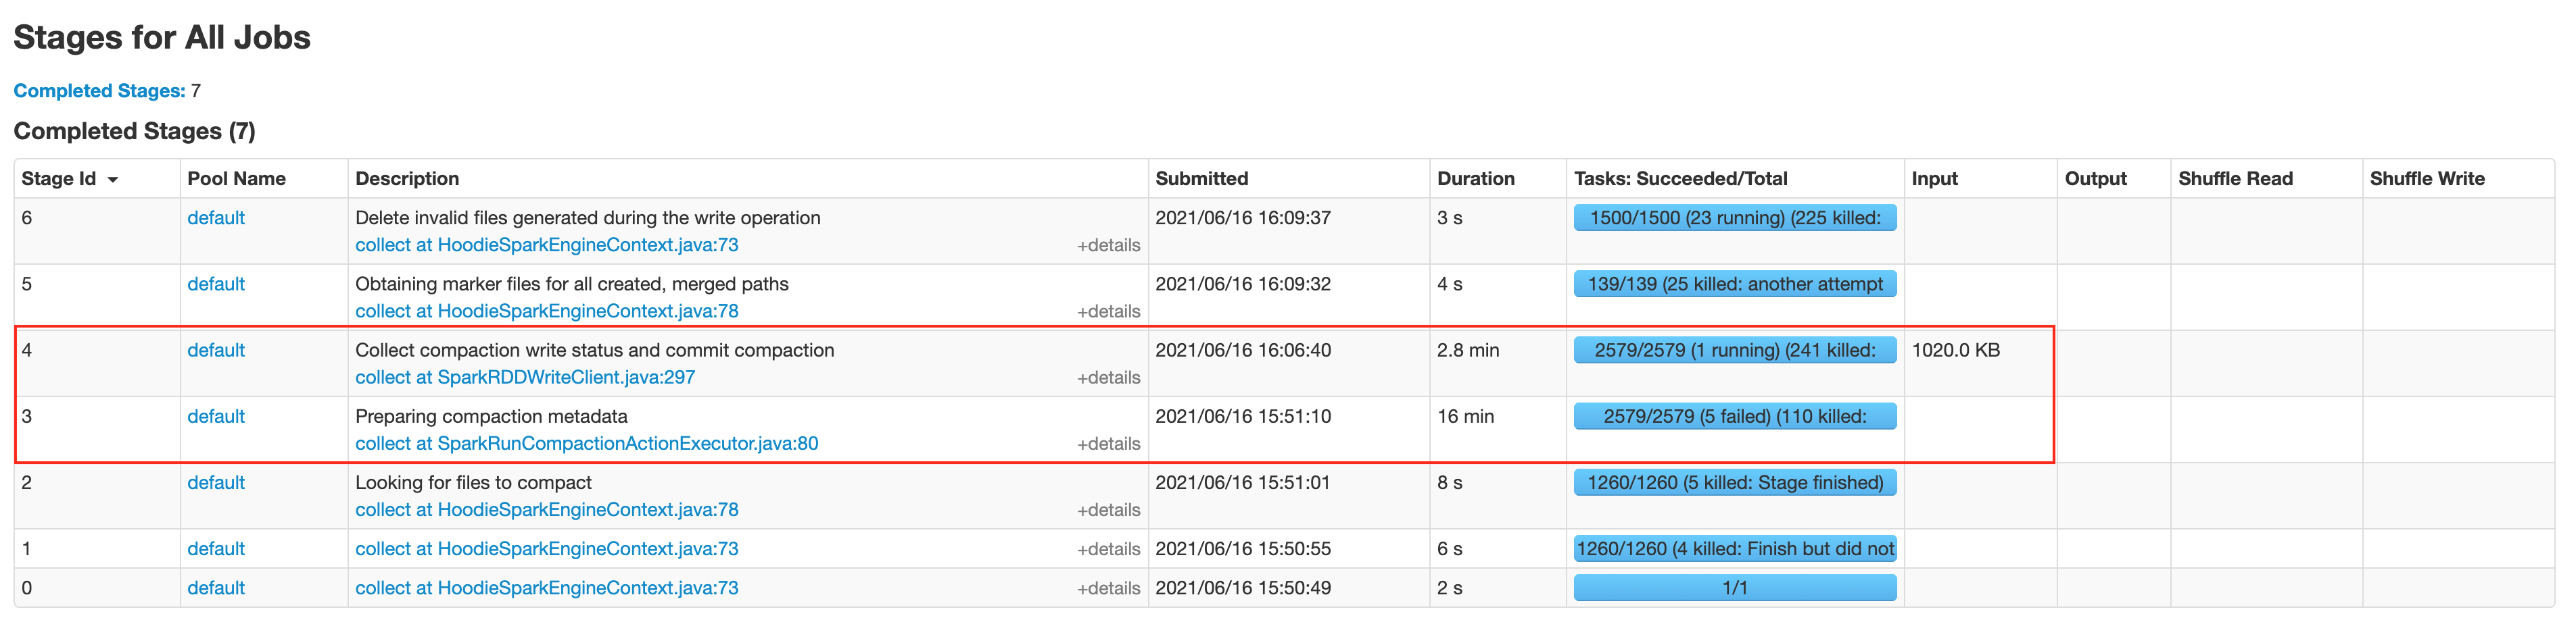The height and width of the screenshot is (620, 2576).
Task: Select submitted time 2021/06/16 15:50:49
Action: 1243,588
